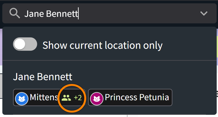Screen dimensions: 218x117
Task: Click the magnifying glass search icon
Action: tap(14, 13)
